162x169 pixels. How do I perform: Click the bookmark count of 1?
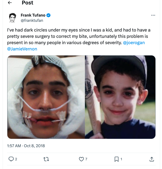[121, 159]
